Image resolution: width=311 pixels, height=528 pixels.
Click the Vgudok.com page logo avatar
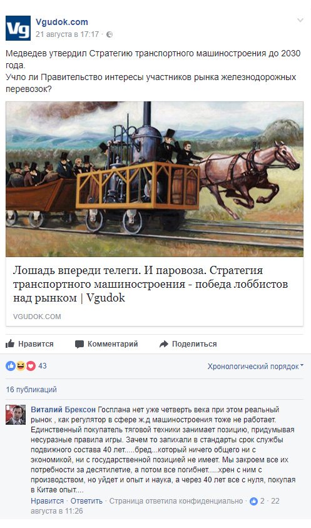(x=18, y=28)
